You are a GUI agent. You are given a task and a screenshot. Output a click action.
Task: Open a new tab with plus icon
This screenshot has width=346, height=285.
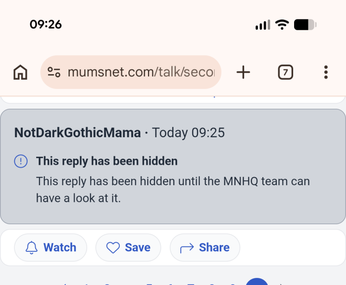(243, 72)
